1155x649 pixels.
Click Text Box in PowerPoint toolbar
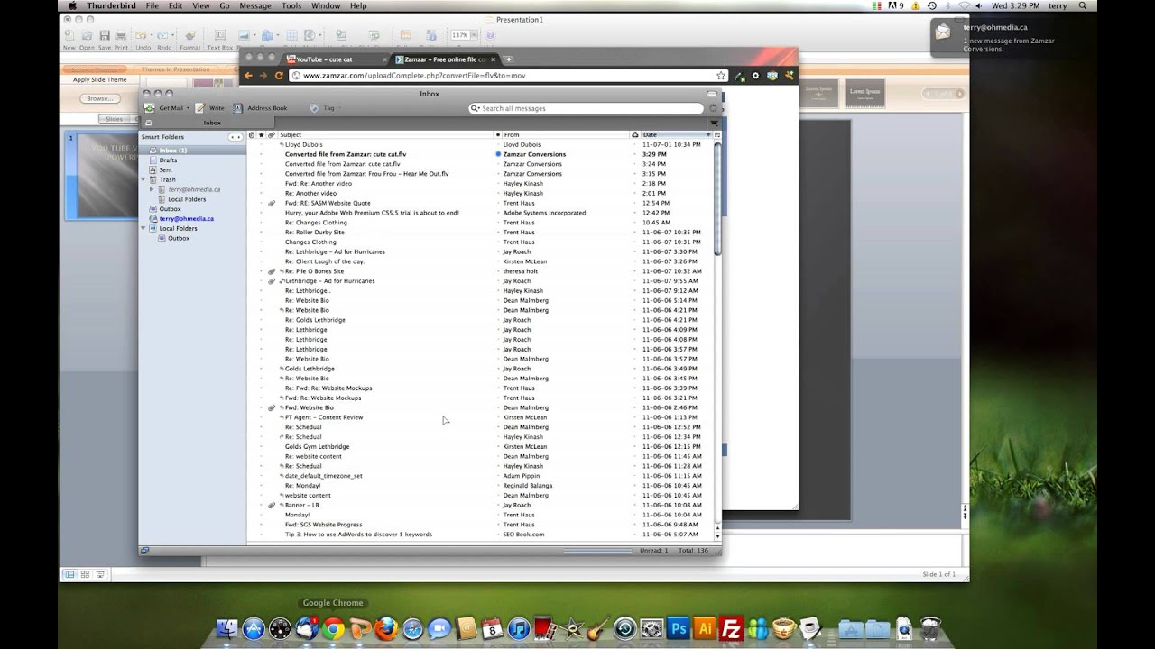coord(219,39)
